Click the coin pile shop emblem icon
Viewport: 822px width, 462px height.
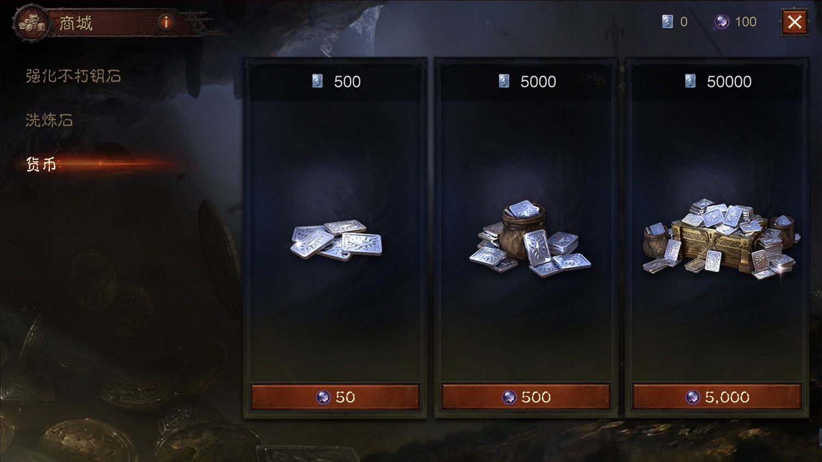coord(32,23)
